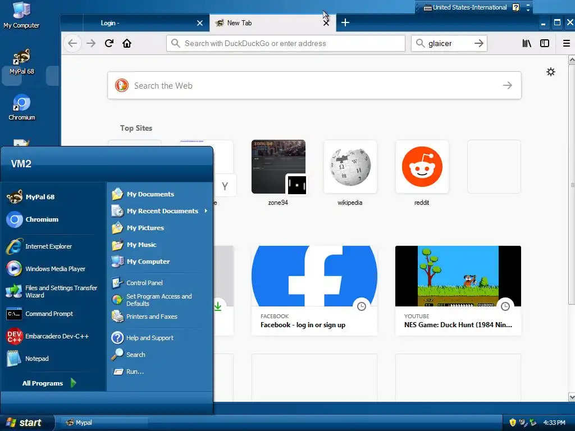Click the taskbar clock 4:33 PM

(x=554, y=423)
